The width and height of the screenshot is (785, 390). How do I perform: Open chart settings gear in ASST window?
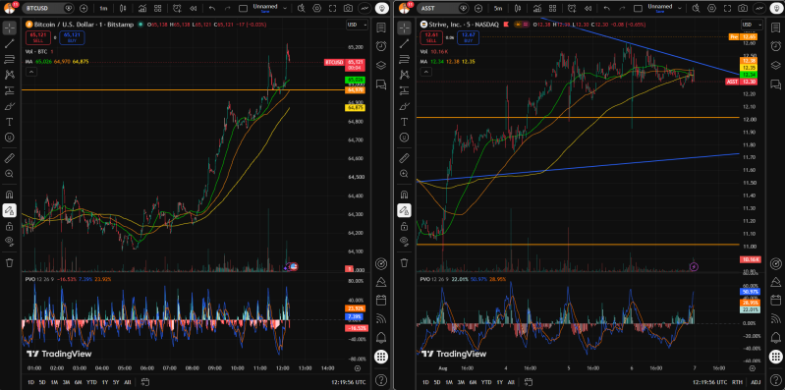click(x=711, y=9)
